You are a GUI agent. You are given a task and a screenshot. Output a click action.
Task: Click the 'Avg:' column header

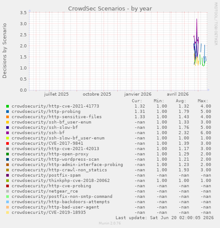[181, 101]
